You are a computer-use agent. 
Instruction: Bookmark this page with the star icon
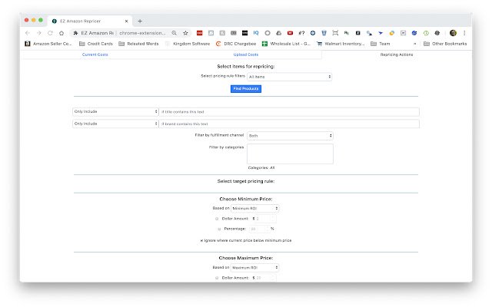185,33
